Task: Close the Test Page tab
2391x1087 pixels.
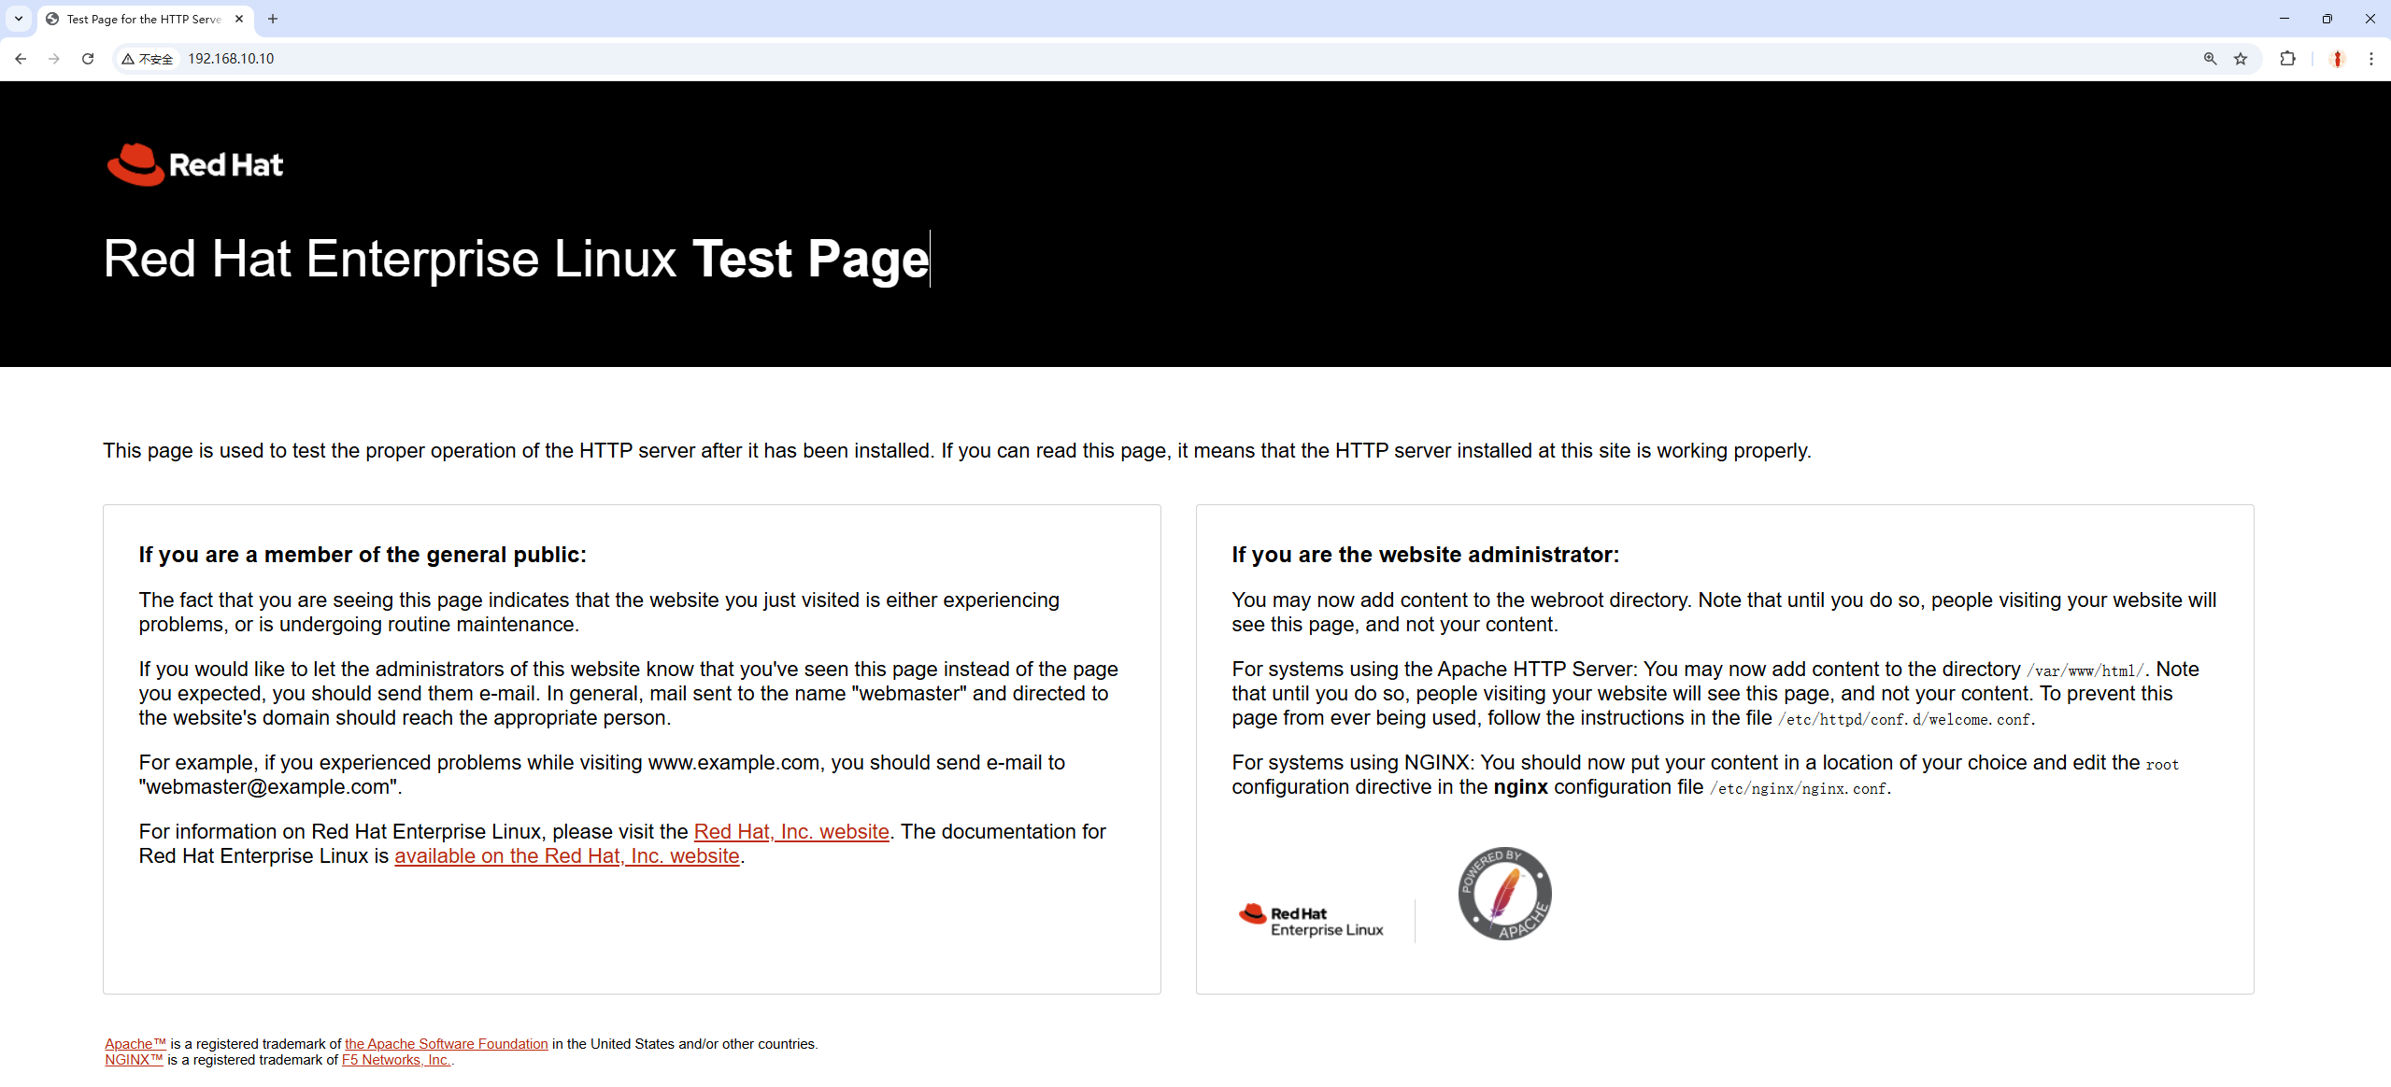Action: (x=239, y=19)
